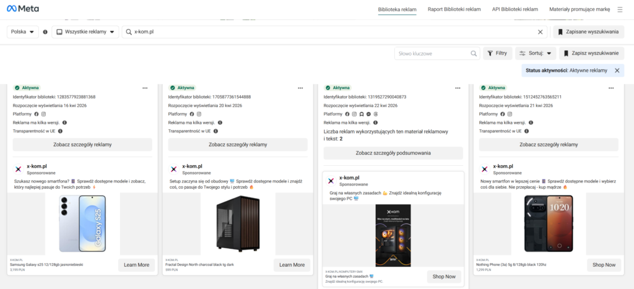
Task: Click the Instagram platform icon on ad 1705877361544888
Action: [x=199, y=114]
